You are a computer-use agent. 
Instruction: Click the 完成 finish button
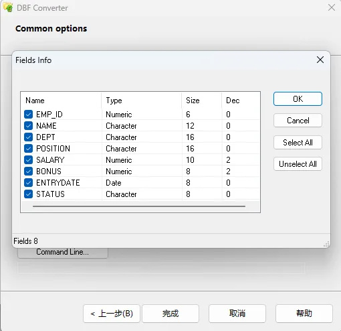click(x=170, y=314)
